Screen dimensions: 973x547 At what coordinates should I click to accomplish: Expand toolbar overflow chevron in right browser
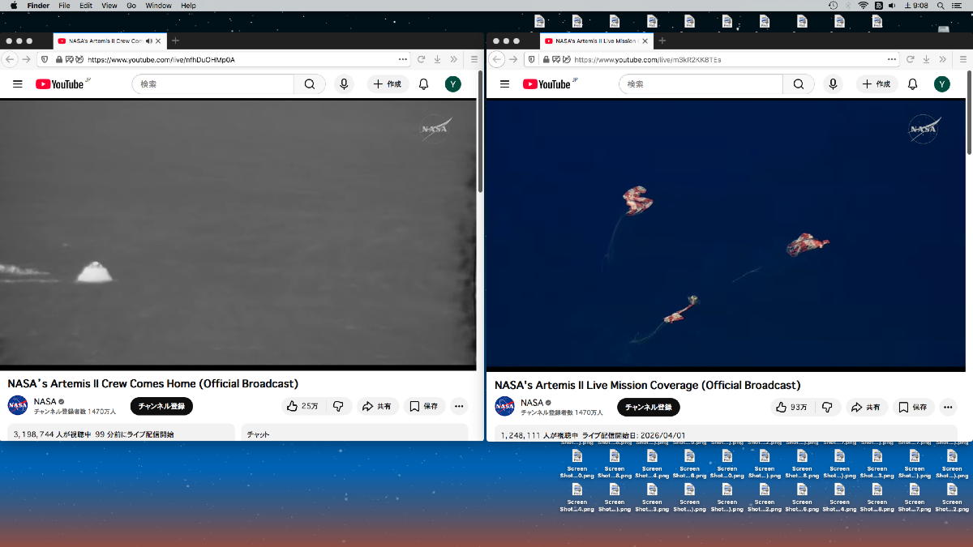click(x=942, y=59)
